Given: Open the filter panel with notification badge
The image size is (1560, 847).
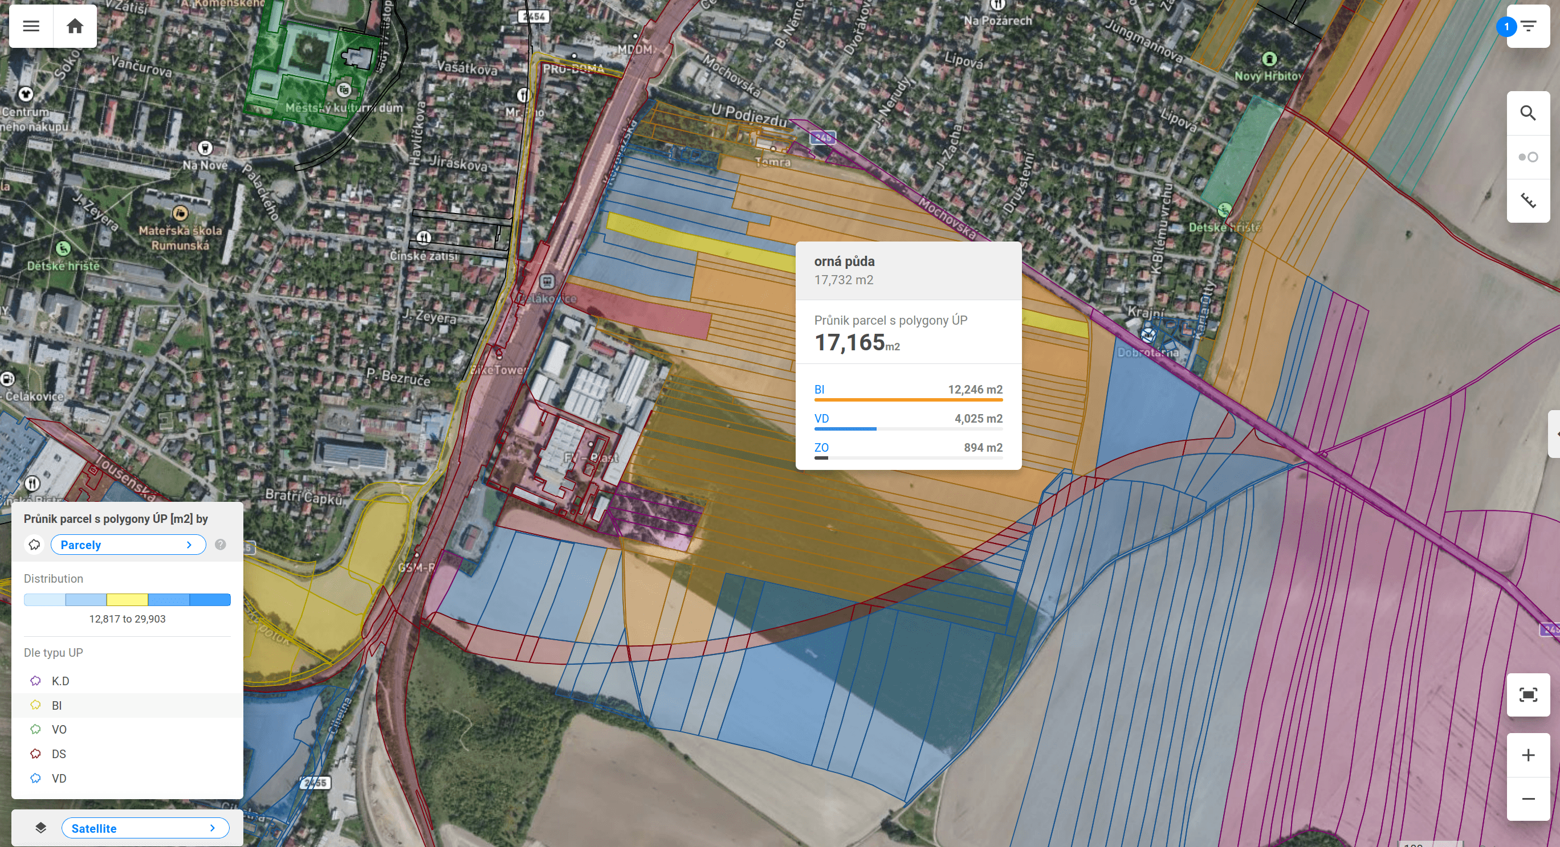Looking at the screenshot, I should coord(1529,26).
